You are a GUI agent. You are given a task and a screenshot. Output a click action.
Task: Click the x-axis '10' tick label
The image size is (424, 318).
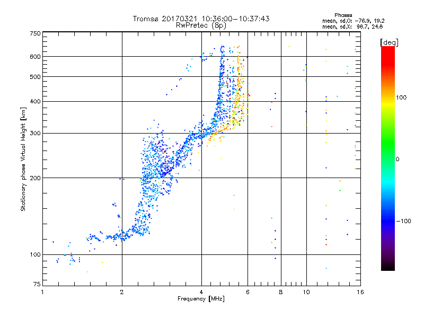(x=306, y=292)
